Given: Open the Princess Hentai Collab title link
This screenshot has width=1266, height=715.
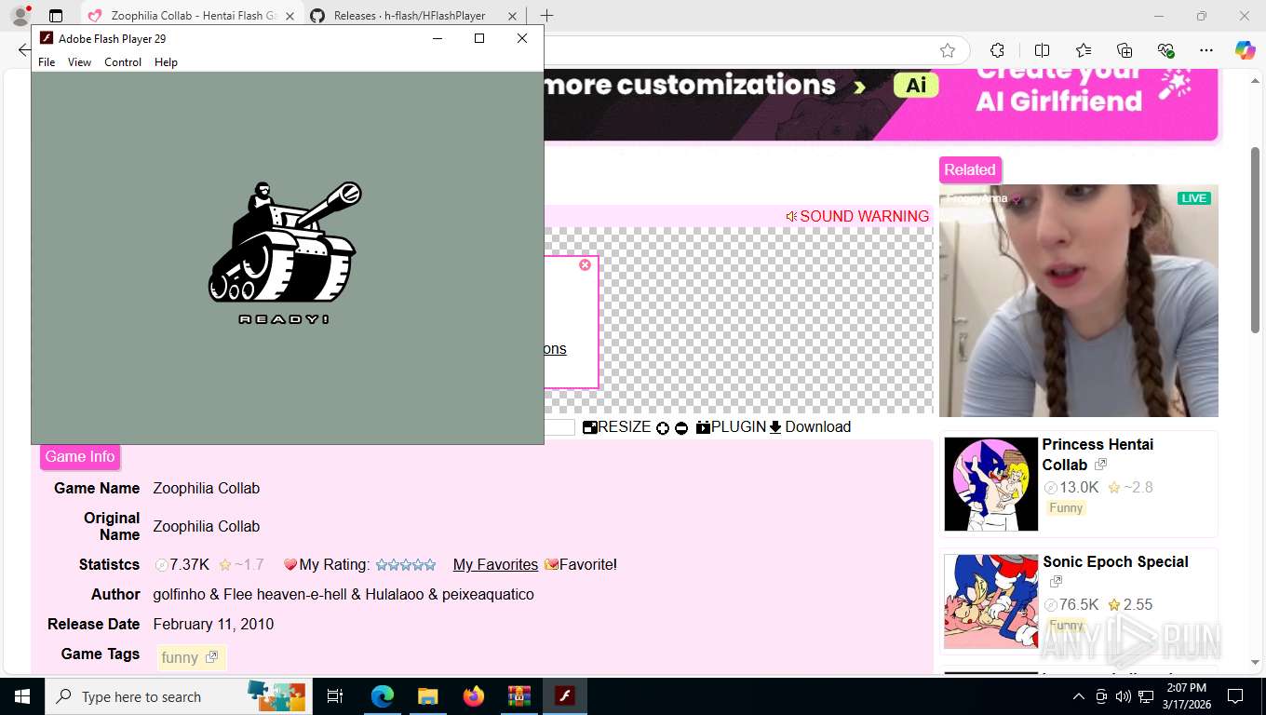Looking at the screenshot, I should [x=1098, y=454].
